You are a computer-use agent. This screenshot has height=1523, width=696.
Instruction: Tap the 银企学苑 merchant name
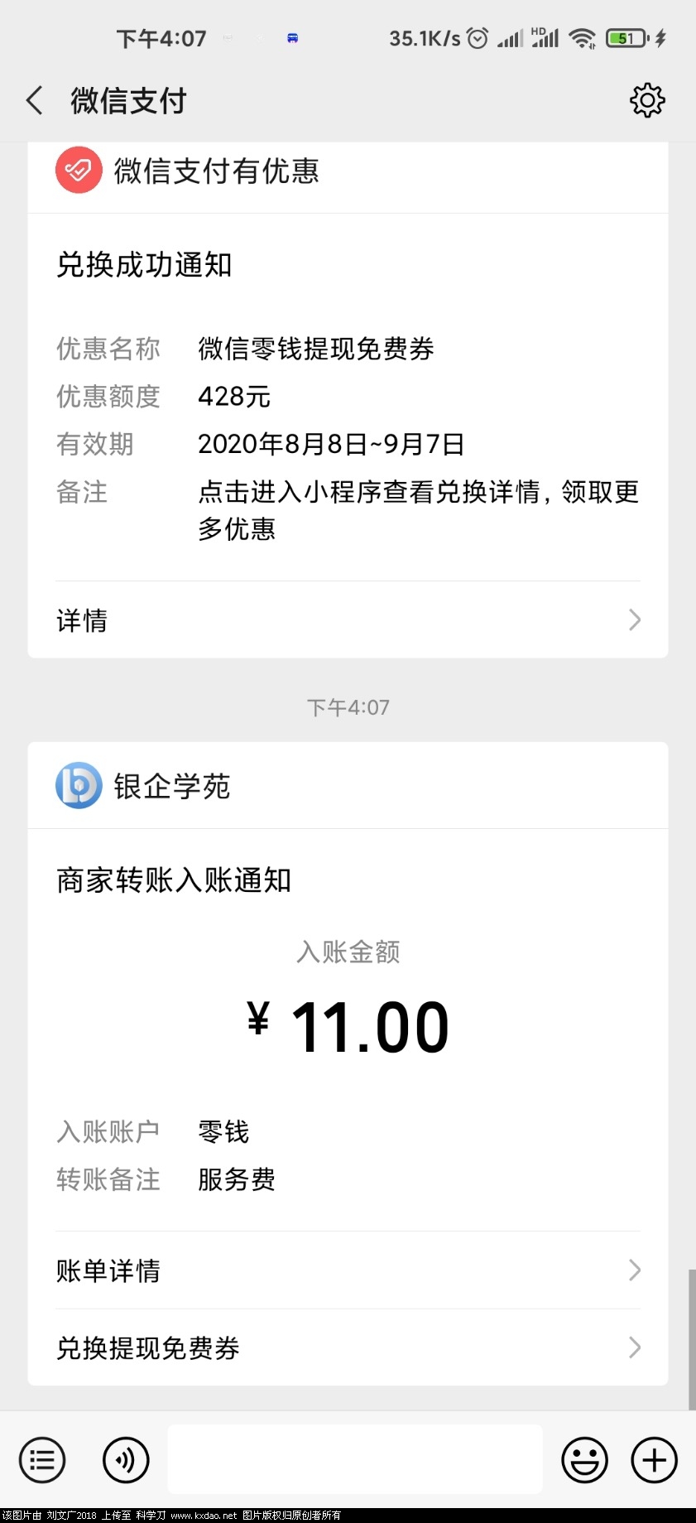[171, 786]
